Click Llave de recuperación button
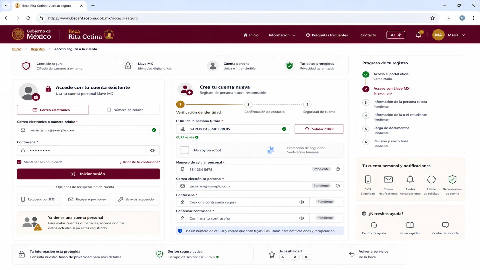 (137, 199)
